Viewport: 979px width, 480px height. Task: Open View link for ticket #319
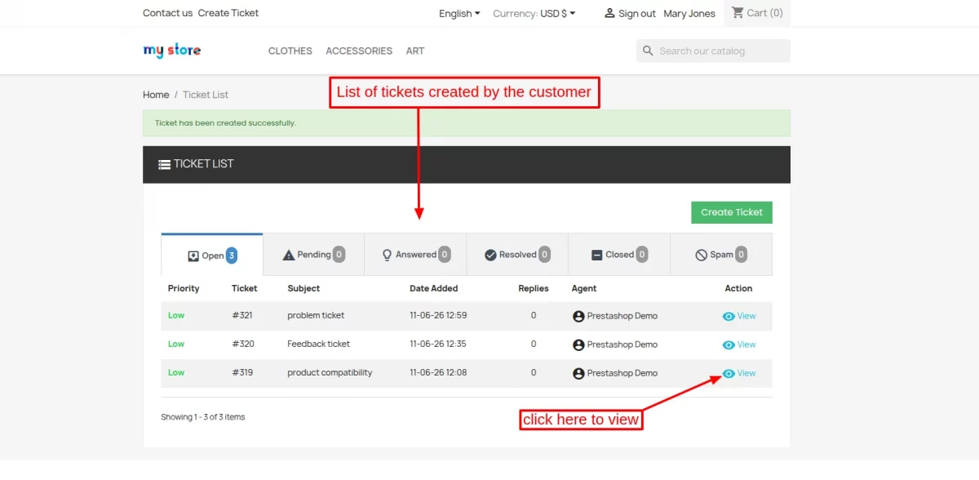[746, 373]
